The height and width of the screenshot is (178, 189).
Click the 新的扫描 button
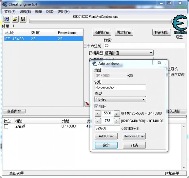[102, 32]
